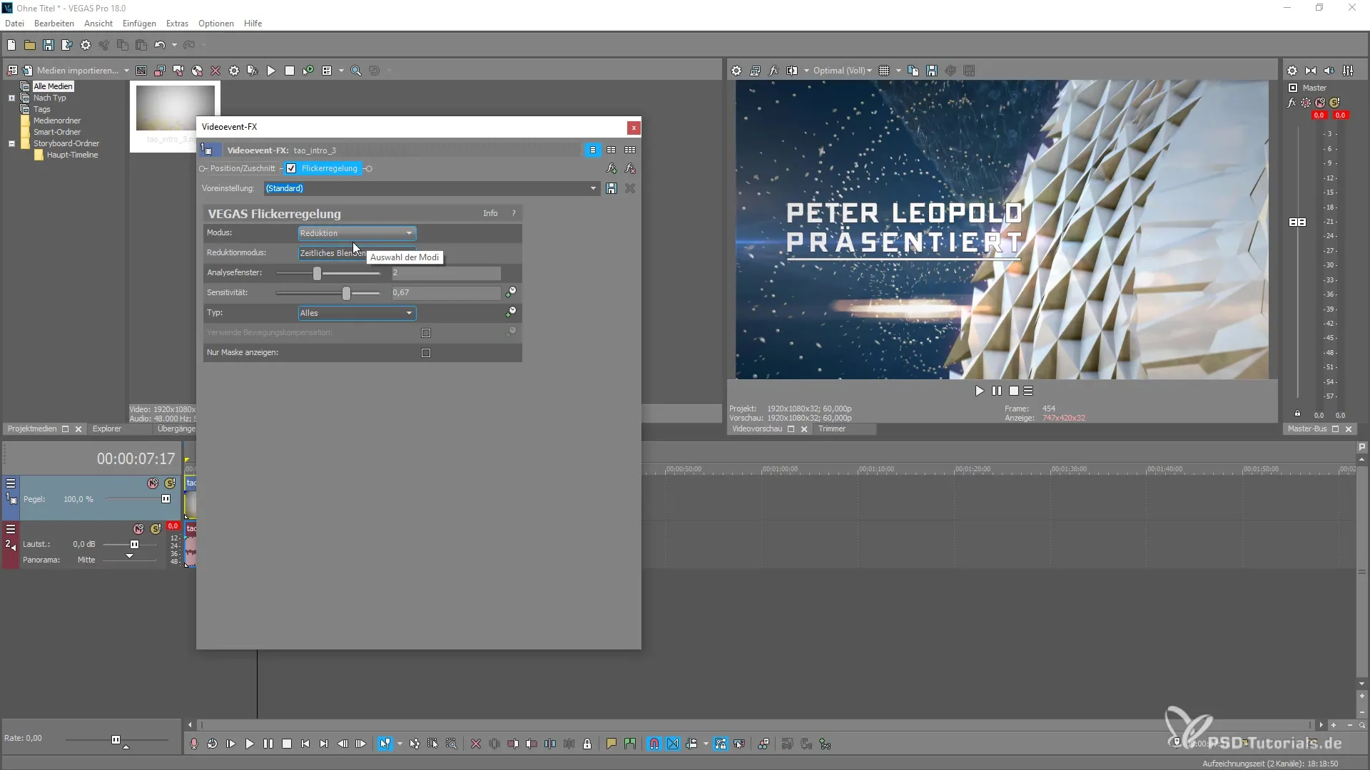Pause the video preview

point(997,391)
